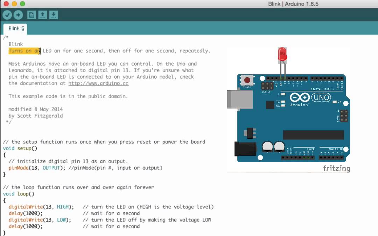
Task: Click 'void loop()' line
Action: [x=19, y=194]
